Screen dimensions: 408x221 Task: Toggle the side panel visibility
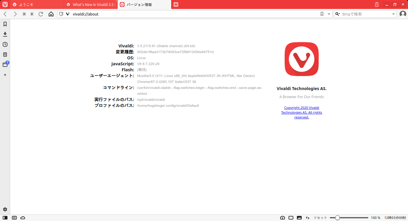[x=5, y=218]
